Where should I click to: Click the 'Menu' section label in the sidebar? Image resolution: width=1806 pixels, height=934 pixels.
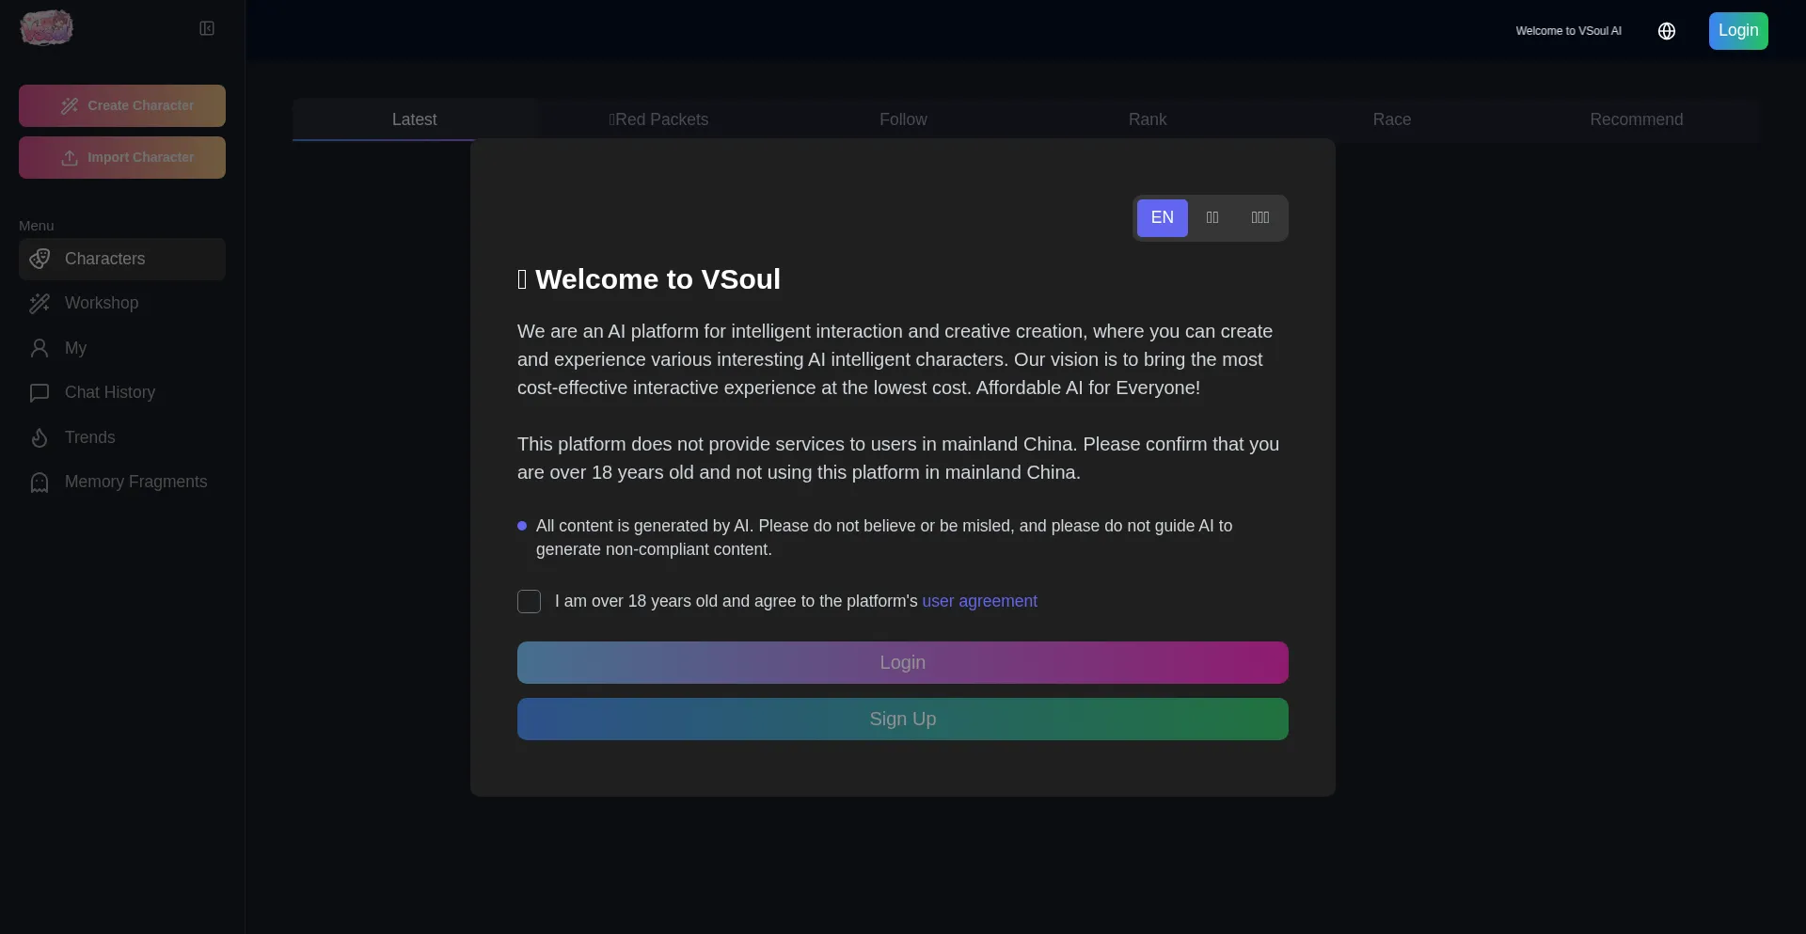point(37,226)
